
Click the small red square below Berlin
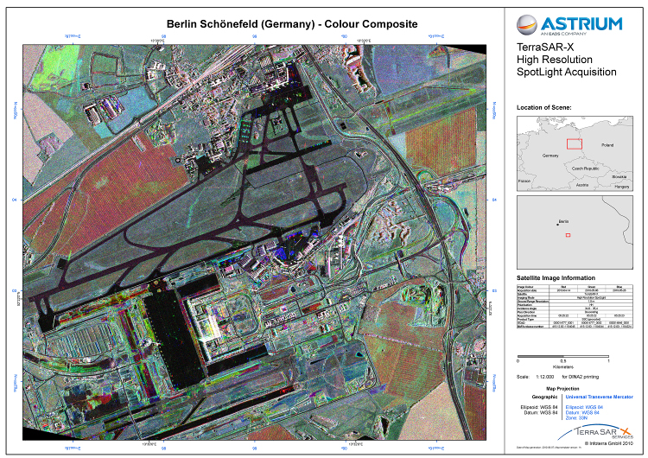568,234
